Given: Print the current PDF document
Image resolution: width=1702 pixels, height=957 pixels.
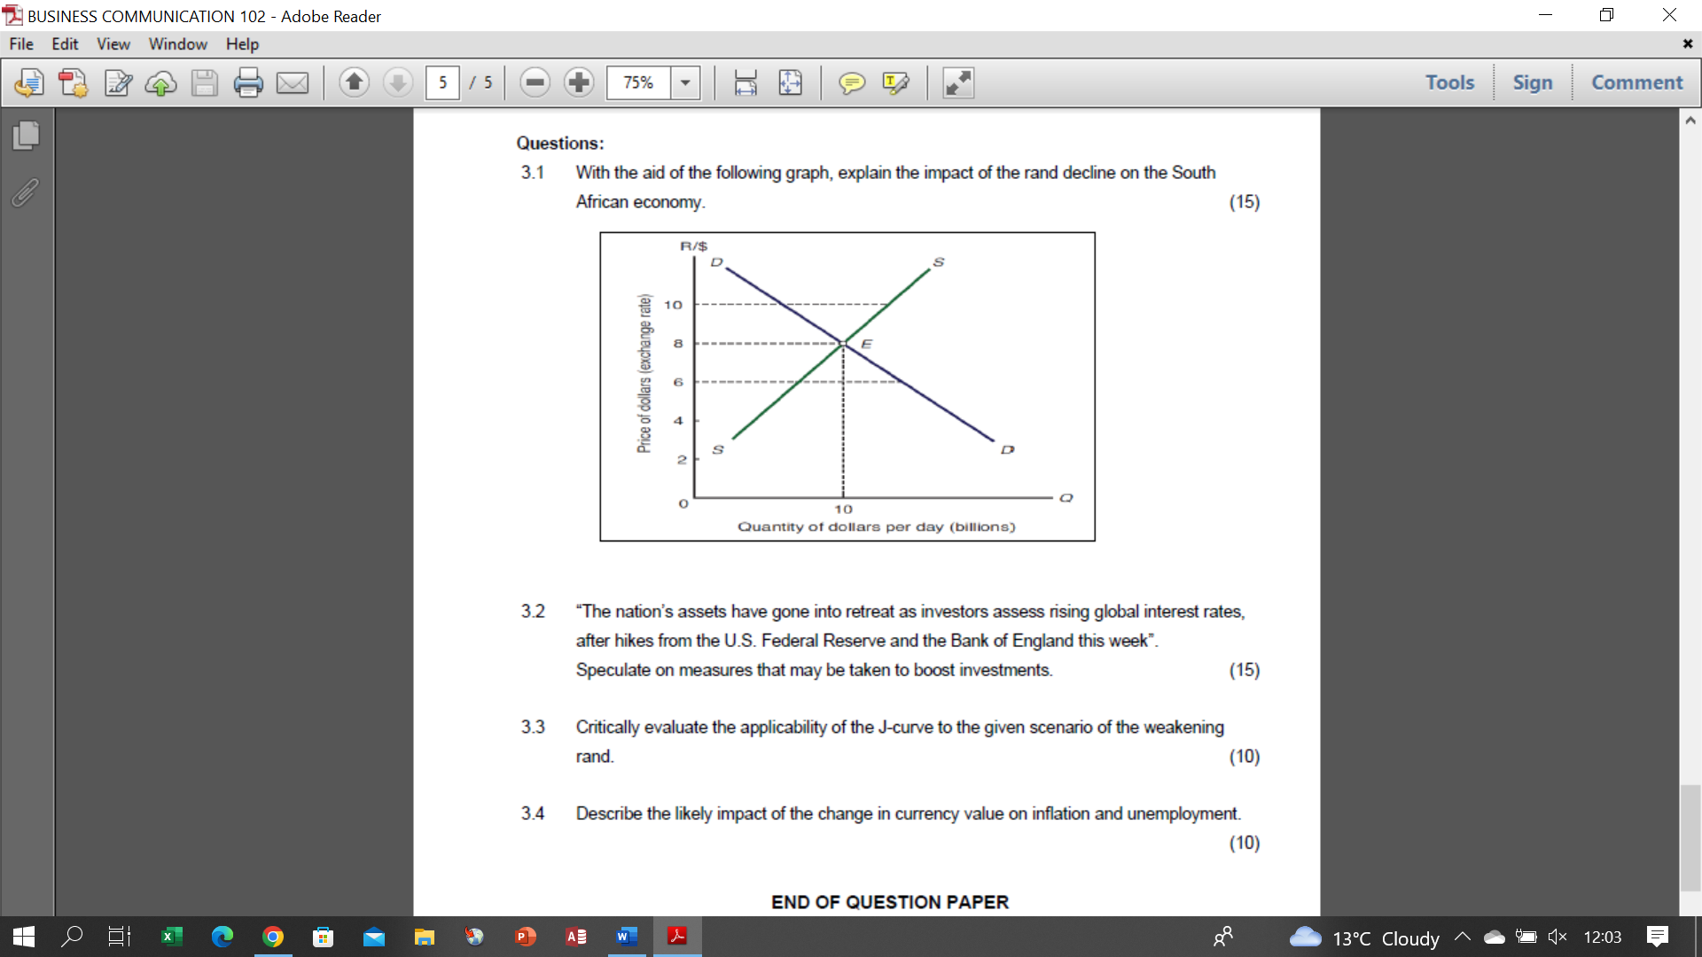Looking at the screenshot, I should pos(249,82).
